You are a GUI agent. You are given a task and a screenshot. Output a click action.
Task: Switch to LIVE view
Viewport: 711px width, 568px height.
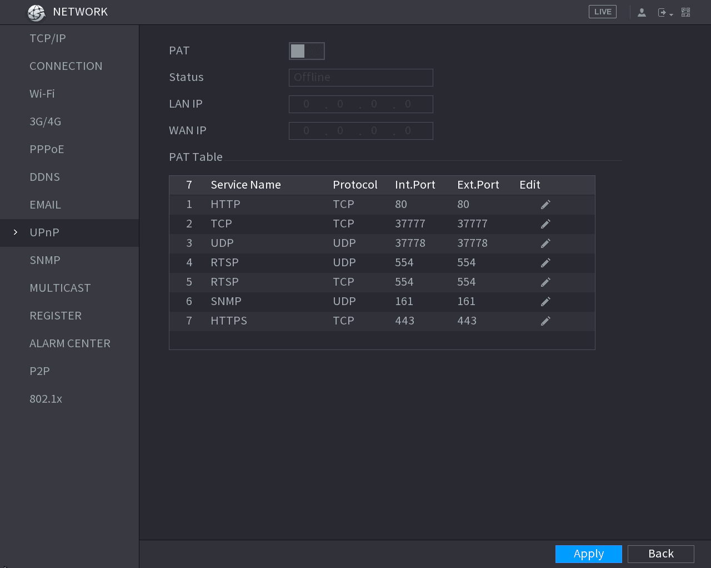click(x=603, y=12)
